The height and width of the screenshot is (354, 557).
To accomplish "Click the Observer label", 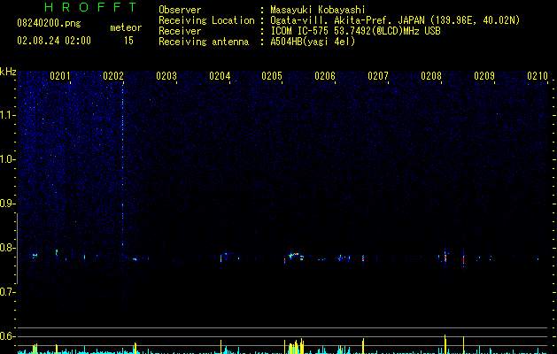I will coord(180,10).
